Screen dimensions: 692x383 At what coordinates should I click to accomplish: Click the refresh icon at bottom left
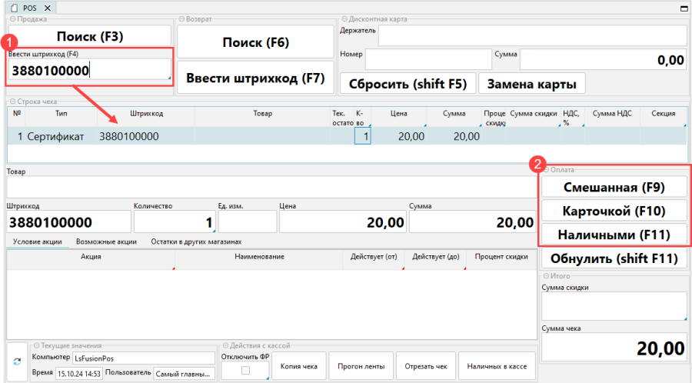click(18, 361)
